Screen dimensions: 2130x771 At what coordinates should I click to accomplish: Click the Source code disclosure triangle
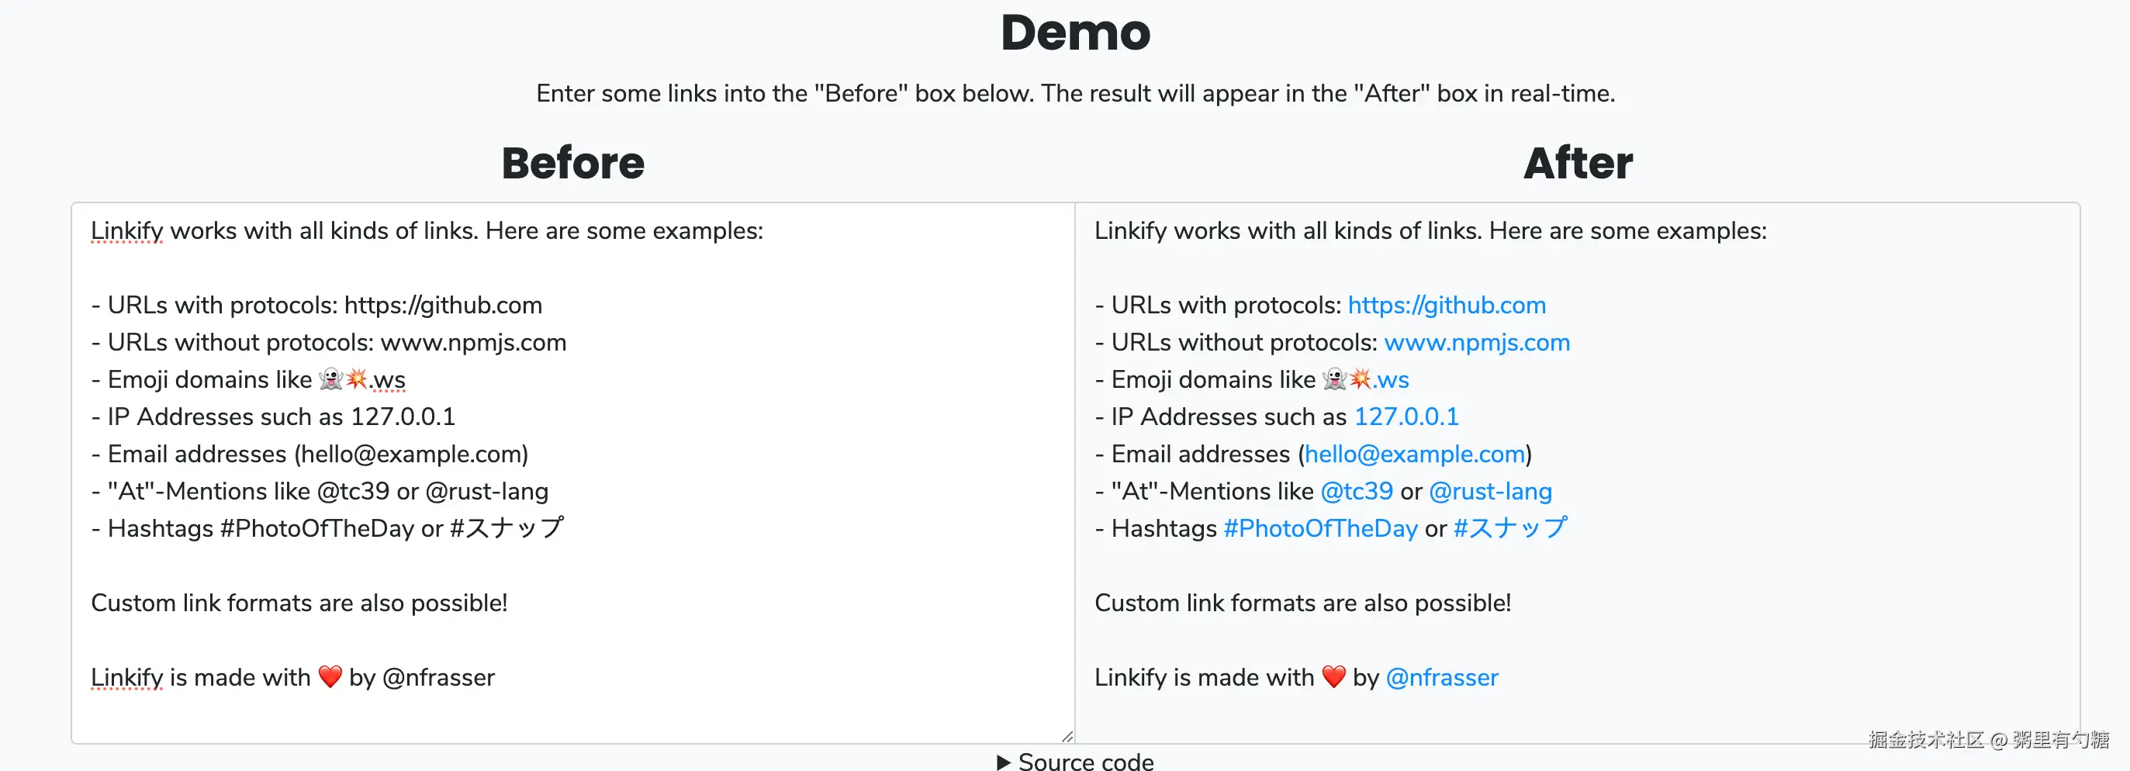click(x=1004, y=762)
